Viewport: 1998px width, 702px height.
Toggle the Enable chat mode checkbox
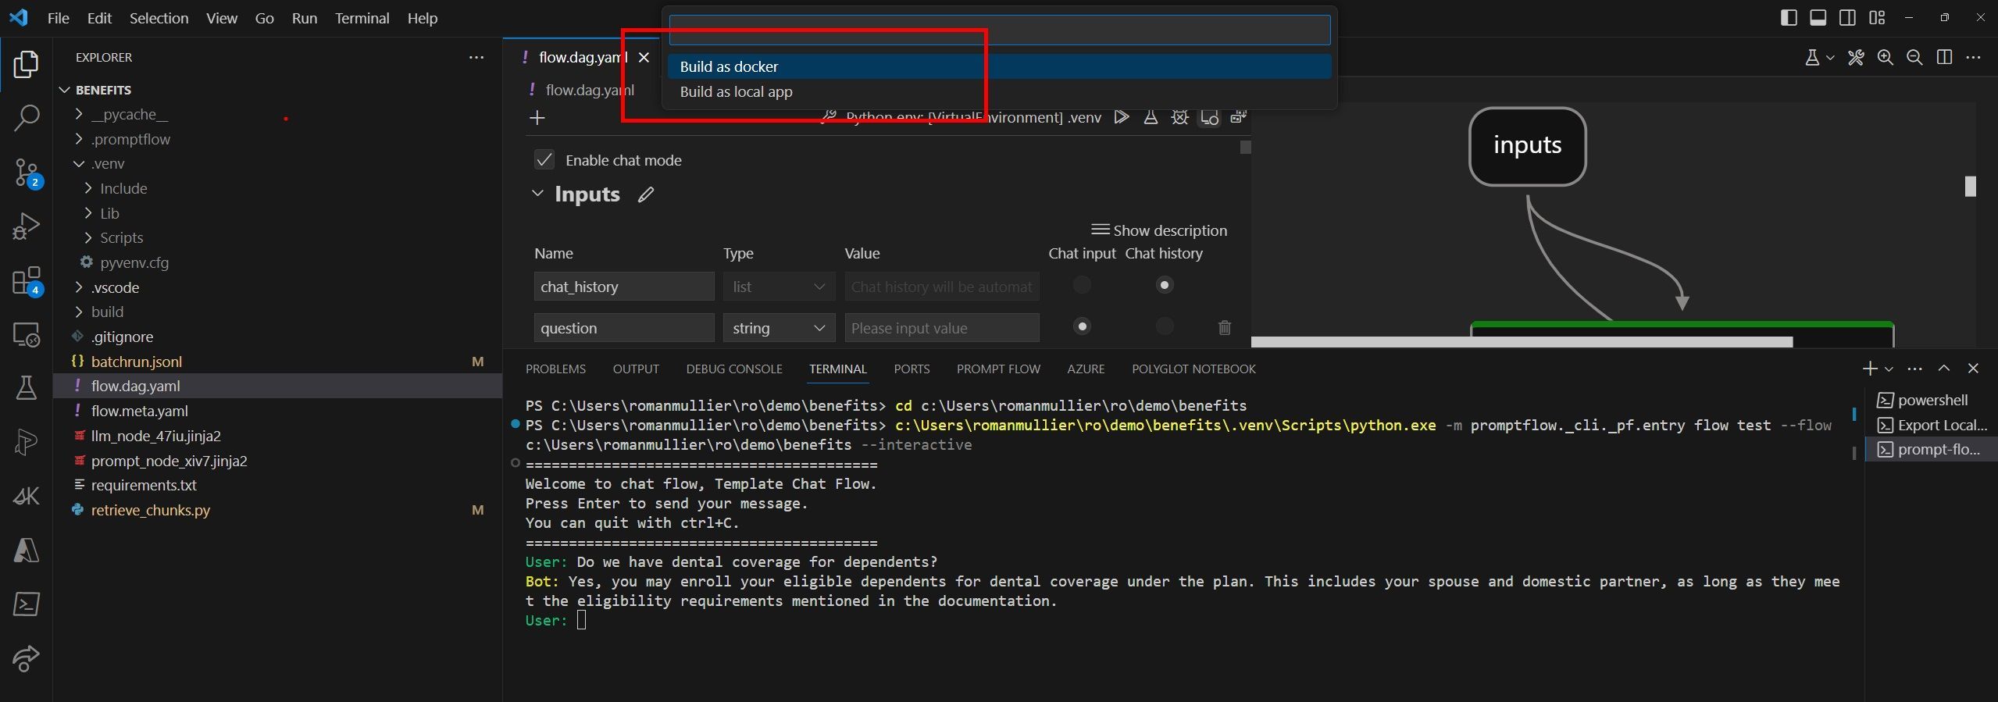[x=544, y=160]
